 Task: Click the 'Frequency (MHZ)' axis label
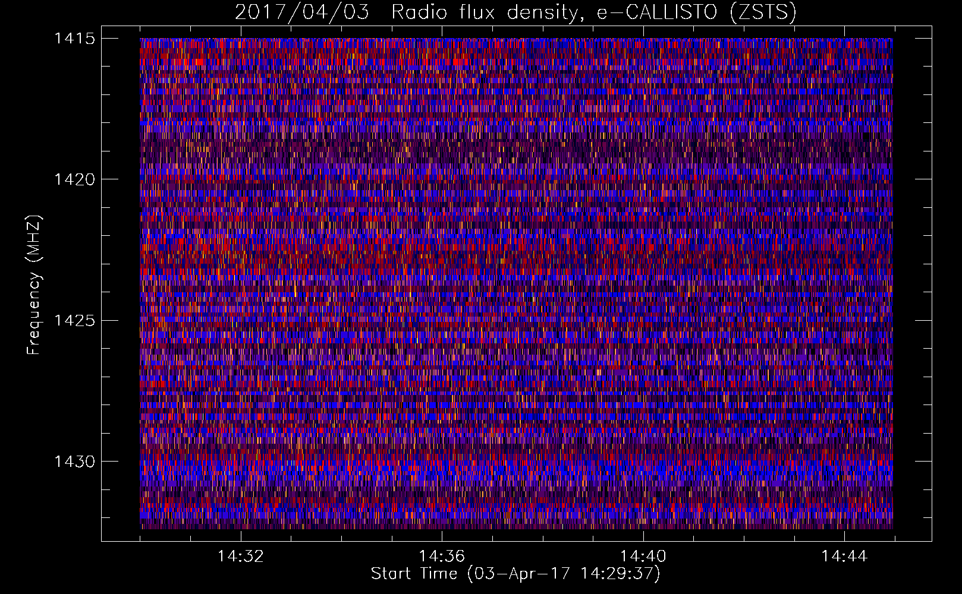[34, 285]
